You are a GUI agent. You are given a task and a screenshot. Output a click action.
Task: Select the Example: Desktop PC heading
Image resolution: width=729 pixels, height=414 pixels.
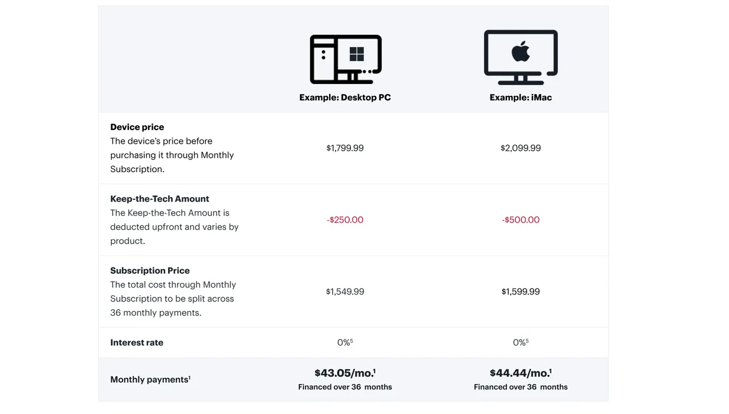345,98
